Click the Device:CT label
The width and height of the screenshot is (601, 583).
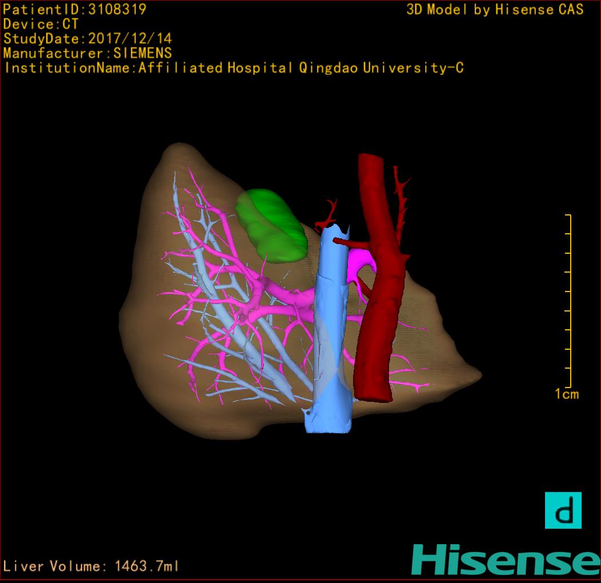(x=41, y=24)
